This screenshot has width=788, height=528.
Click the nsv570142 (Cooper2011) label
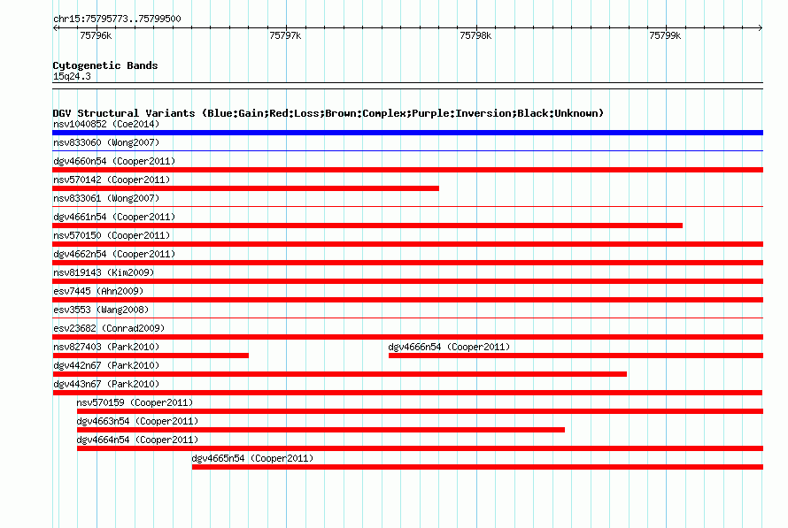point(112,180)
